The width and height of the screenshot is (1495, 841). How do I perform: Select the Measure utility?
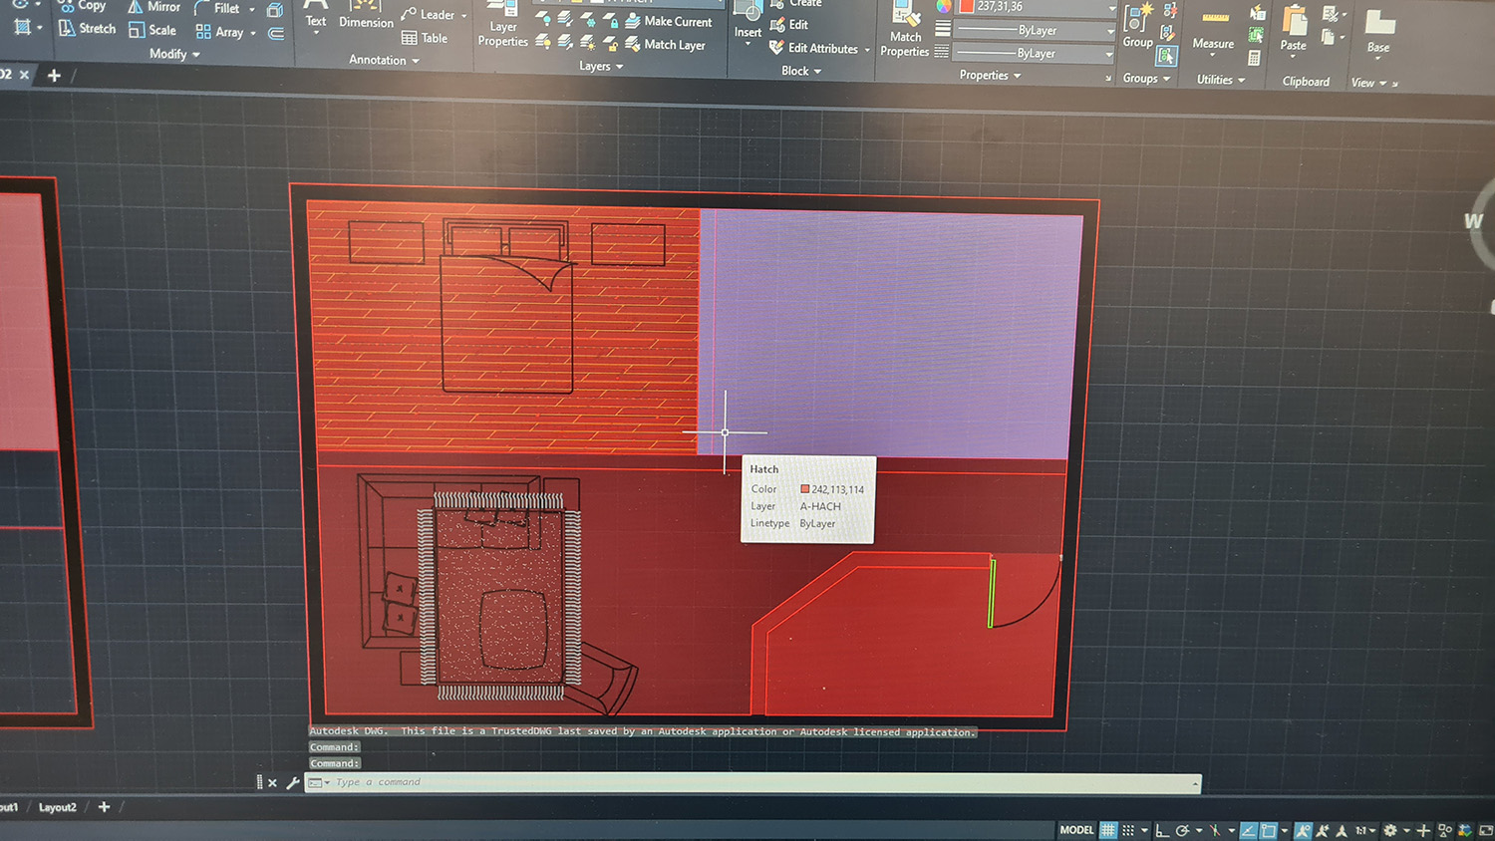coord(1213,30)
